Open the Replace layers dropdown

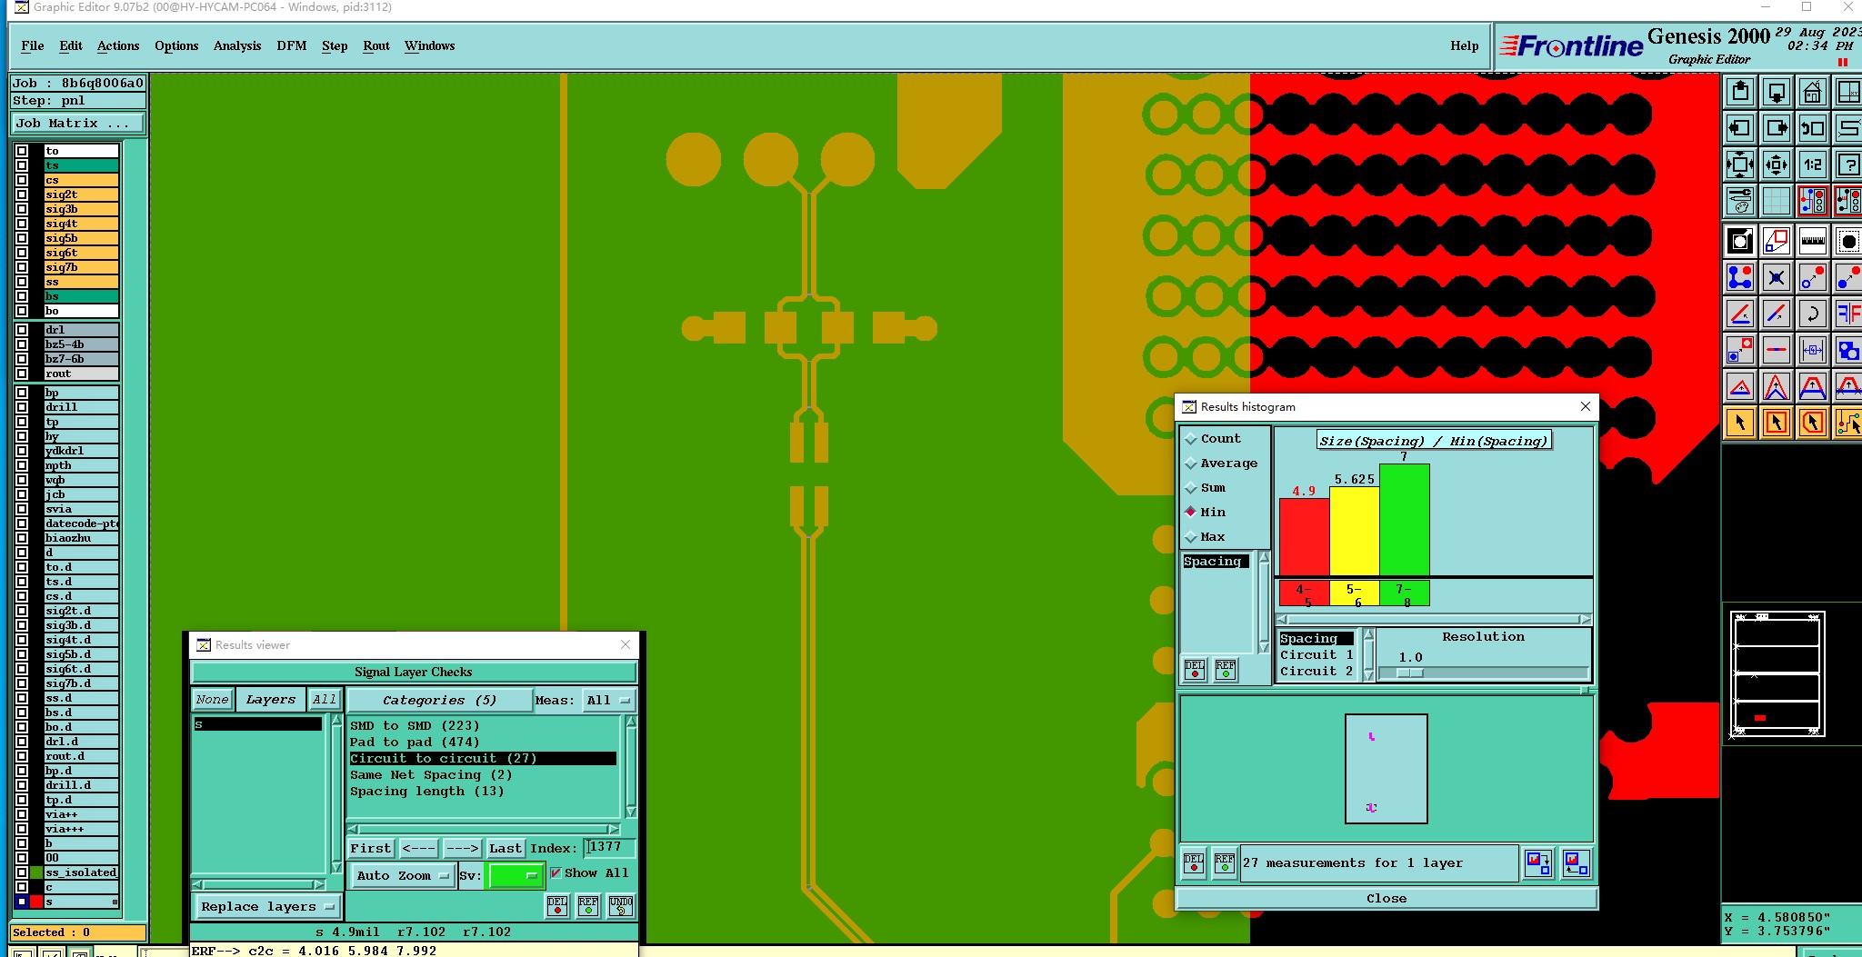(267, 907)
